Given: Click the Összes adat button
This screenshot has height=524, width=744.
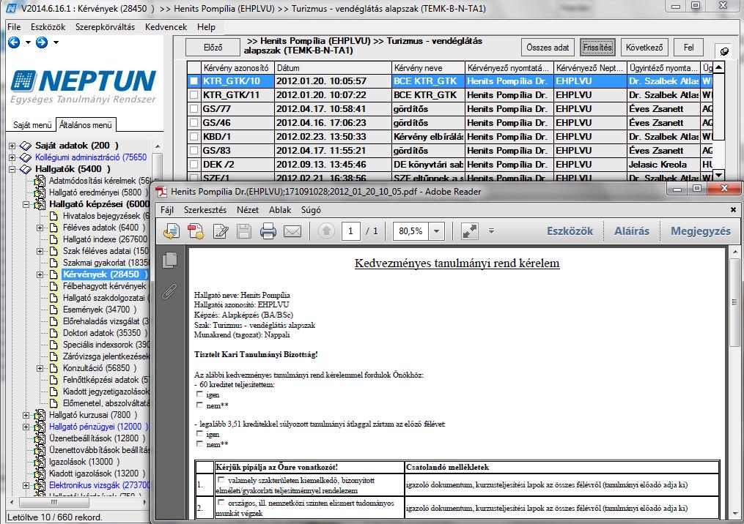Looking at the screenshot, I should pos(548,48).
